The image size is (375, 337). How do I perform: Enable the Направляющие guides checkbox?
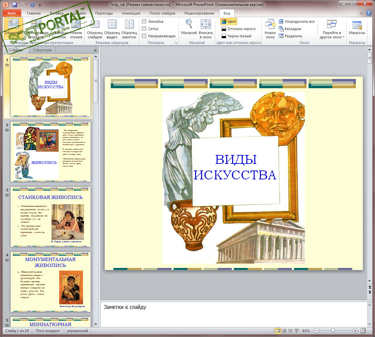pos(144,36)
